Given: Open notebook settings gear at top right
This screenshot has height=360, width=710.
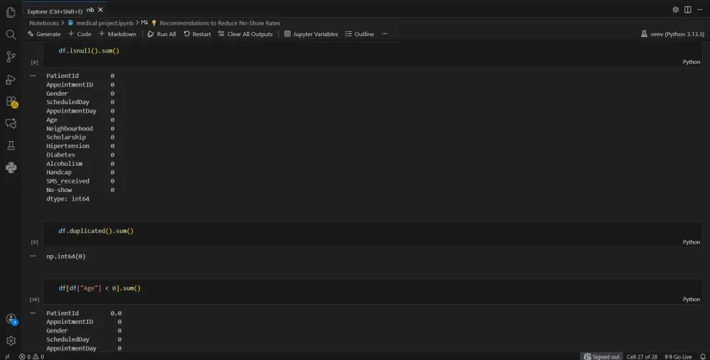Looking at the screenshot, I should click(x=676, y=9).
